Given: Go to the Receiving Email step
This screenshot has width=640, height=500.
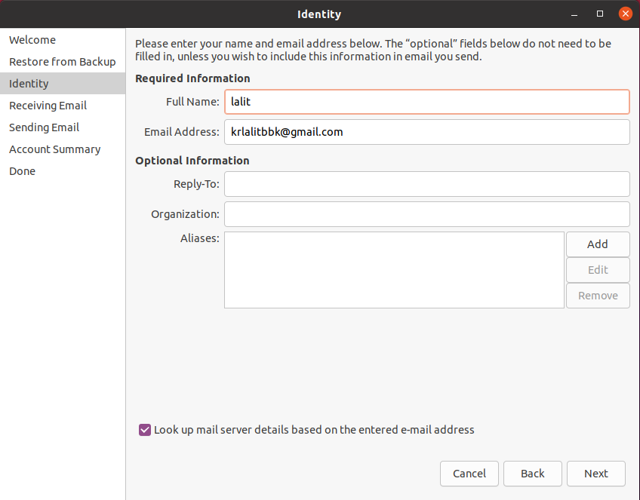Looking at the screenshot, I should click(x=47, y=105).
